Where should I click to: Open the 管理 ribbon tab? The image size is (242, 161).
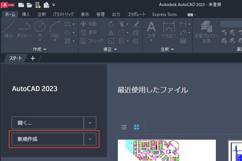pos(101,14)
